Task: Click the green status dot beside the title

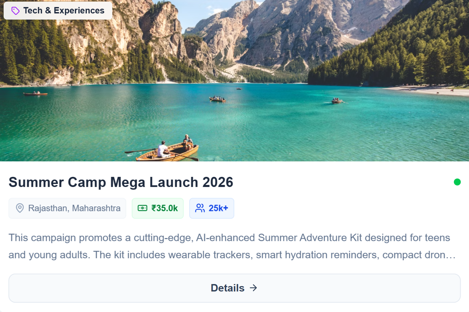Action: [457, 182]
